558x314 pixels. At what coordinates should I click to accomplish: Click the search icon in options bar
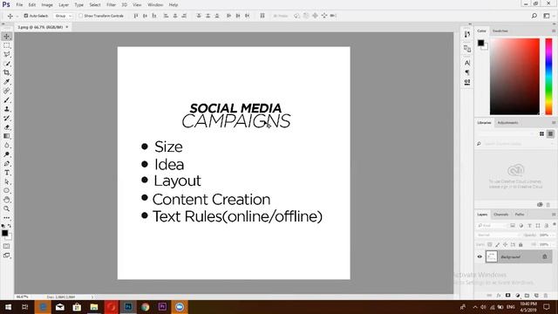pos(534,16)
